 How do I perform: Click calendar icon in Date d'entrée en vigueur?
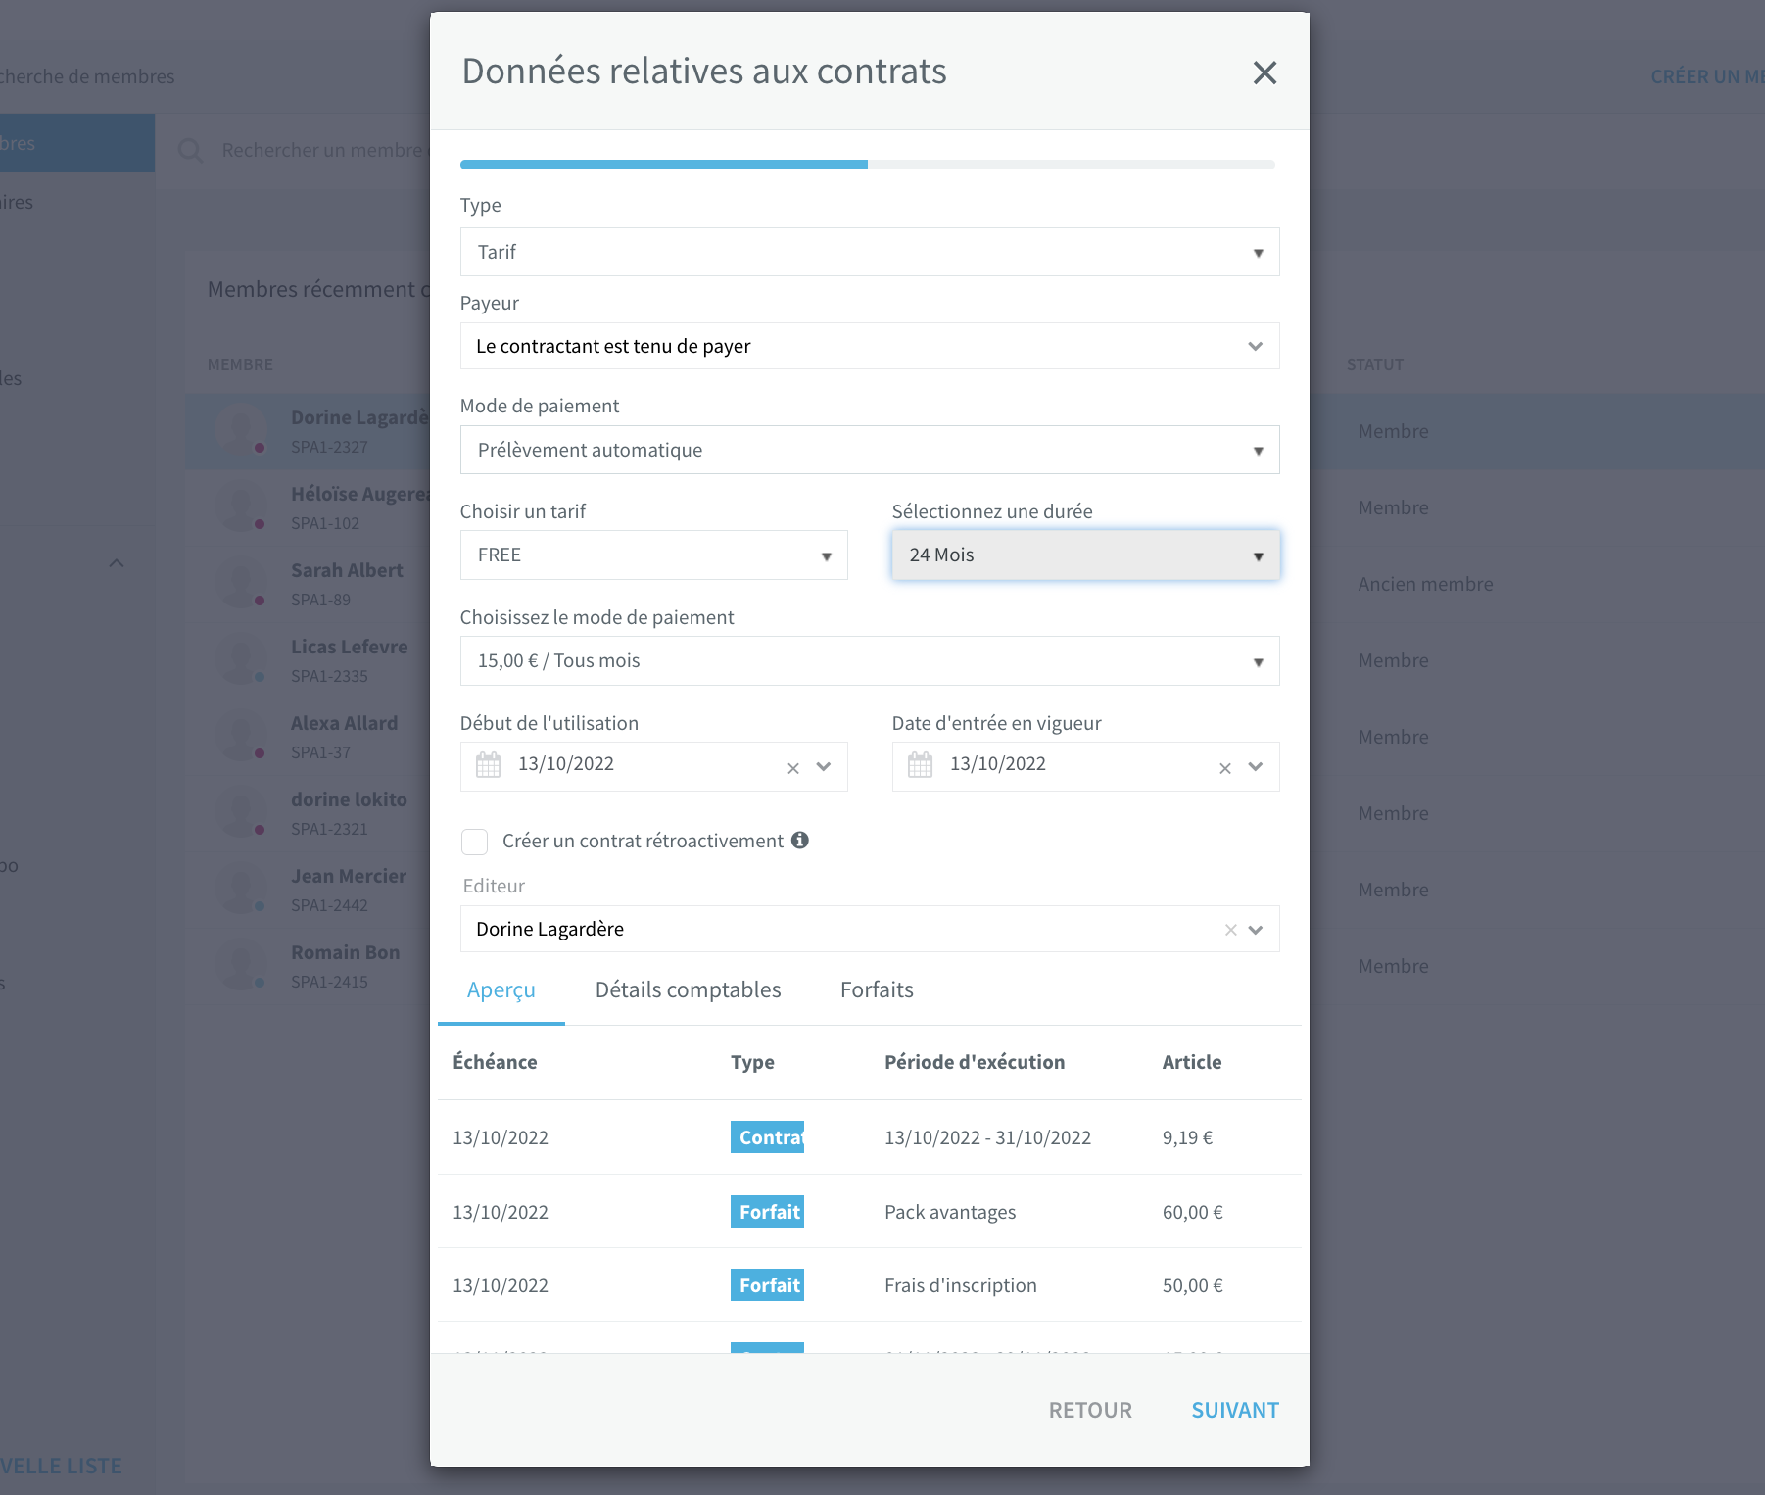pyautogui.click(x=920, y=764)
